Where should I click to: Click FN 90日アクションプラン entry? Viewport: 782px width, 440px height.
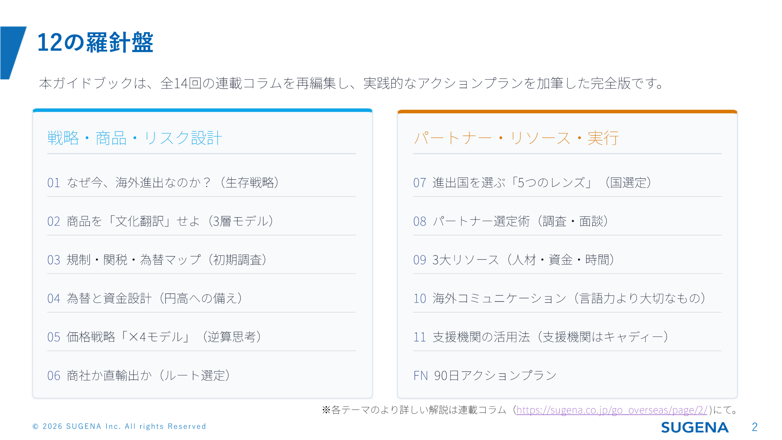pyautogui.click(x=485, y=376)
